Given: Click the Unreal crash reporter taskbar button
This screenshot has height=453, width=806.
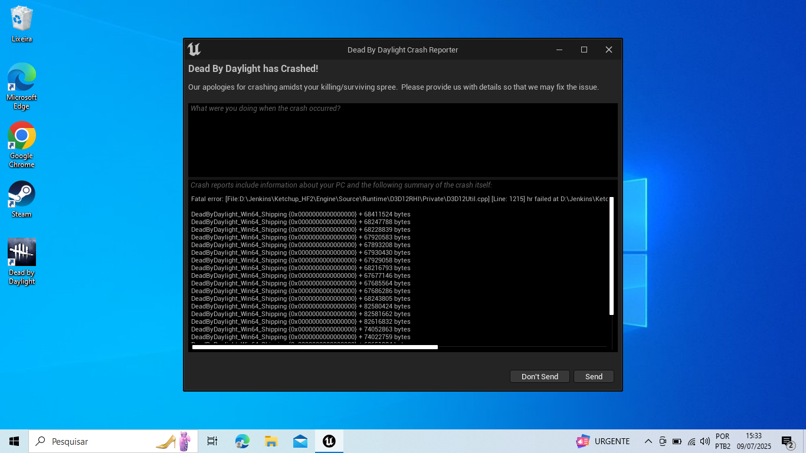Looking at the screenshot, I should coord(329,441).
